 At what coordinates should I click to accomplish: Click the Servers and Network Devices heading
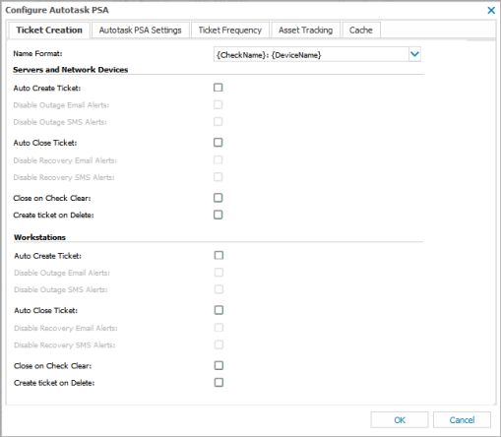point(71,70)
